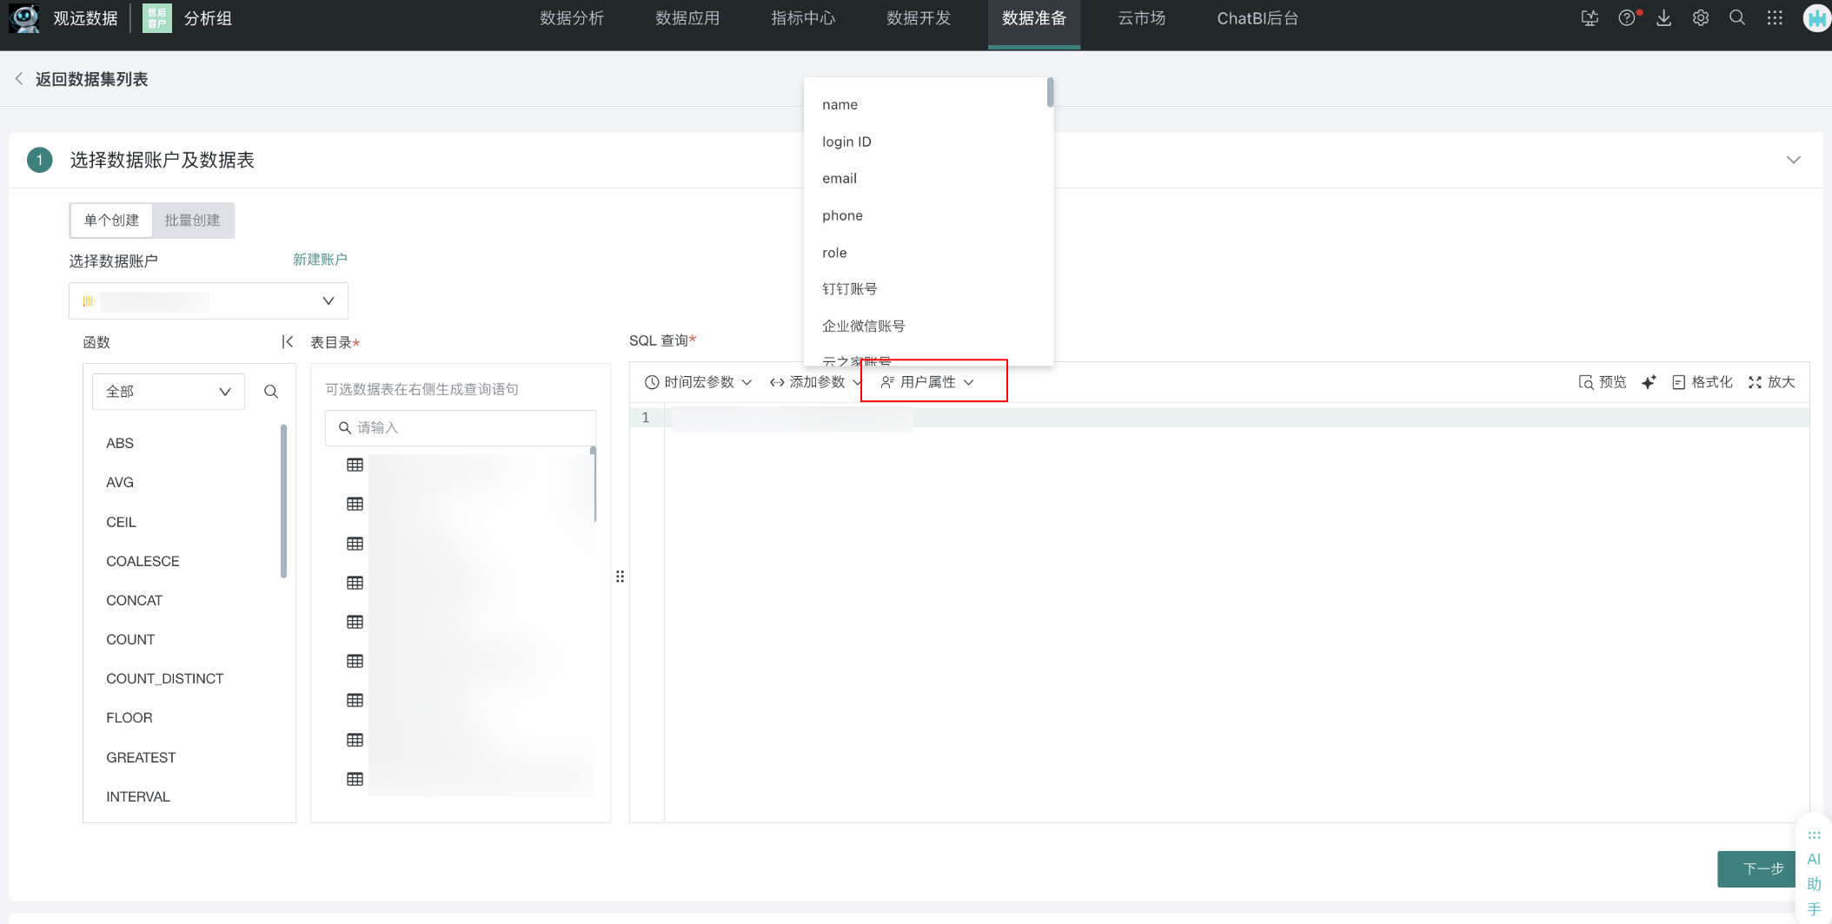The height and width of the screenshot is (924, 1832).
Task: Switch to the 数据开发 tab
Action: pyautogui.click(x=918, y=18)
